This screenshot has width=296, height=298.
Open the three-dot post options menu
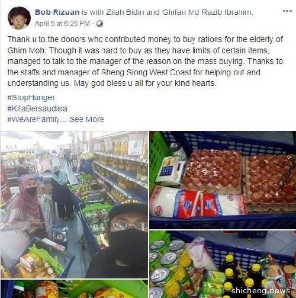tap(287, 11)
